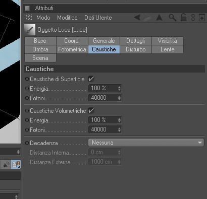
Task: Open the Dati Utente menu
Action: tap(98, 18)
